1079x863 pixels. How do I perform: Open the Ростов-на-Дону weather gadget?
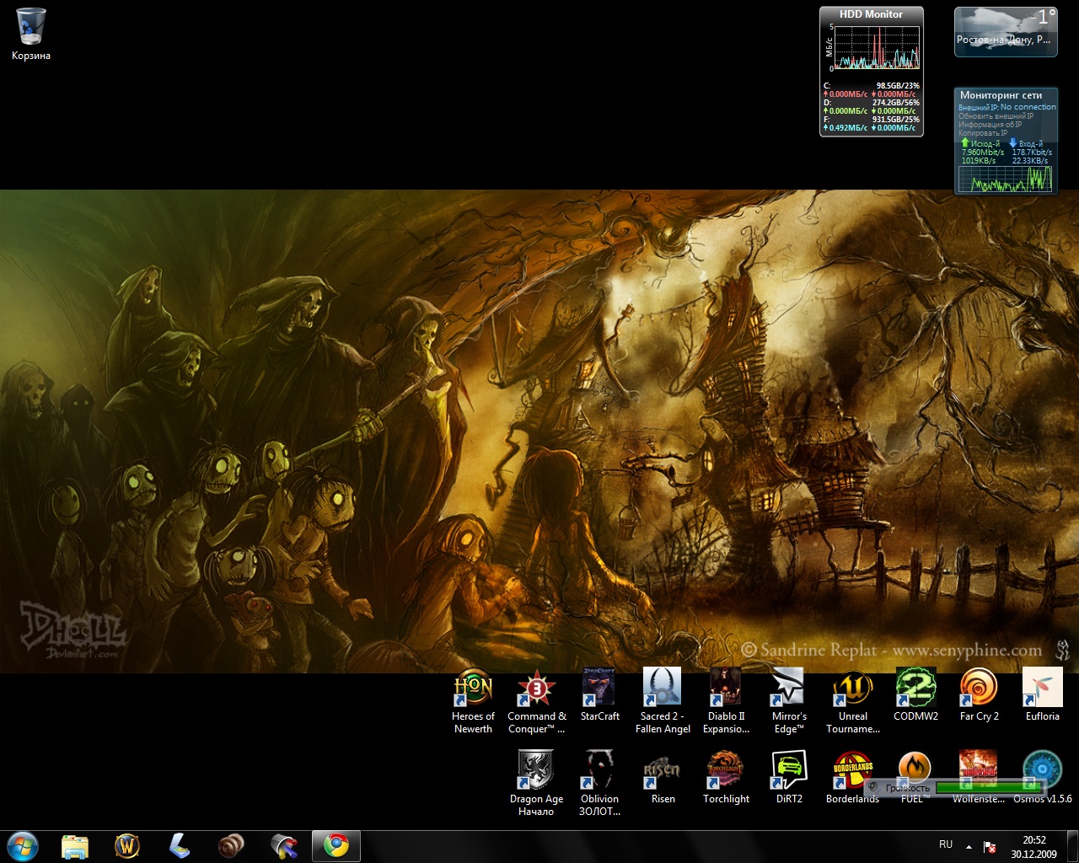[1006, 33]
